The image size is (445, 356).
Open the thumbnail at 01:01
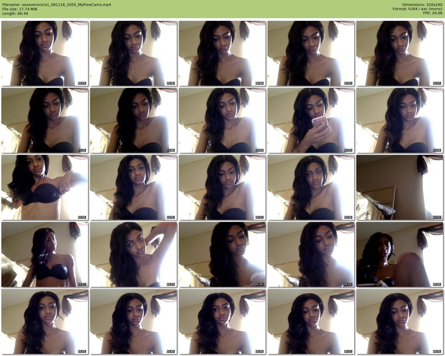[311, 53]
